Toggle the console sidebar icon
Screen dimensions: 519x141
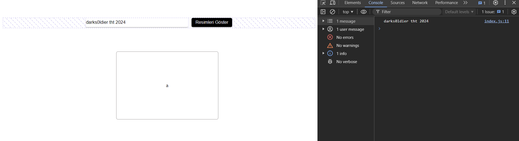pyautogui.click(x=323, y=12)
